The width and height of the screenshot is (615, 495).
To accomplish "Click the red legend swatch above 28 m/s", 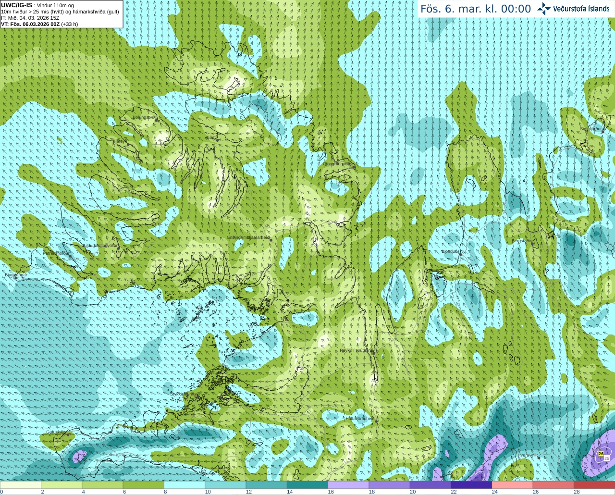I will [x=594, y=485].
